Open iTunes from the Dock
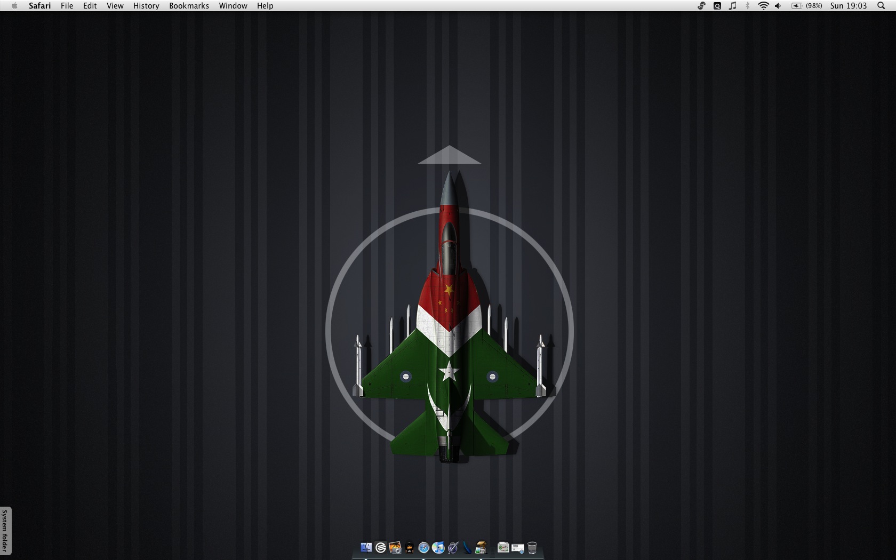 click(x=438, y=548)
